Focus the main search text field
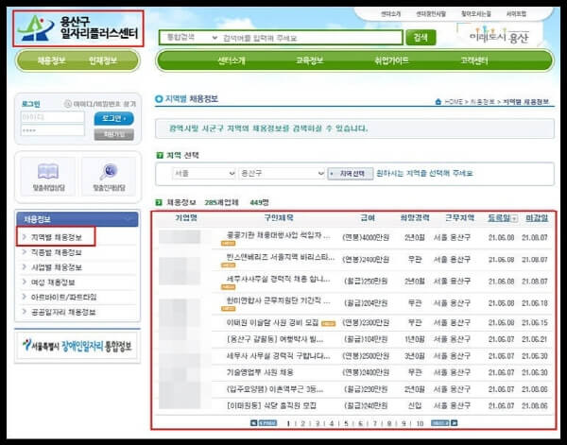Viewport: 567px width, 445px height. click(311, 38)
